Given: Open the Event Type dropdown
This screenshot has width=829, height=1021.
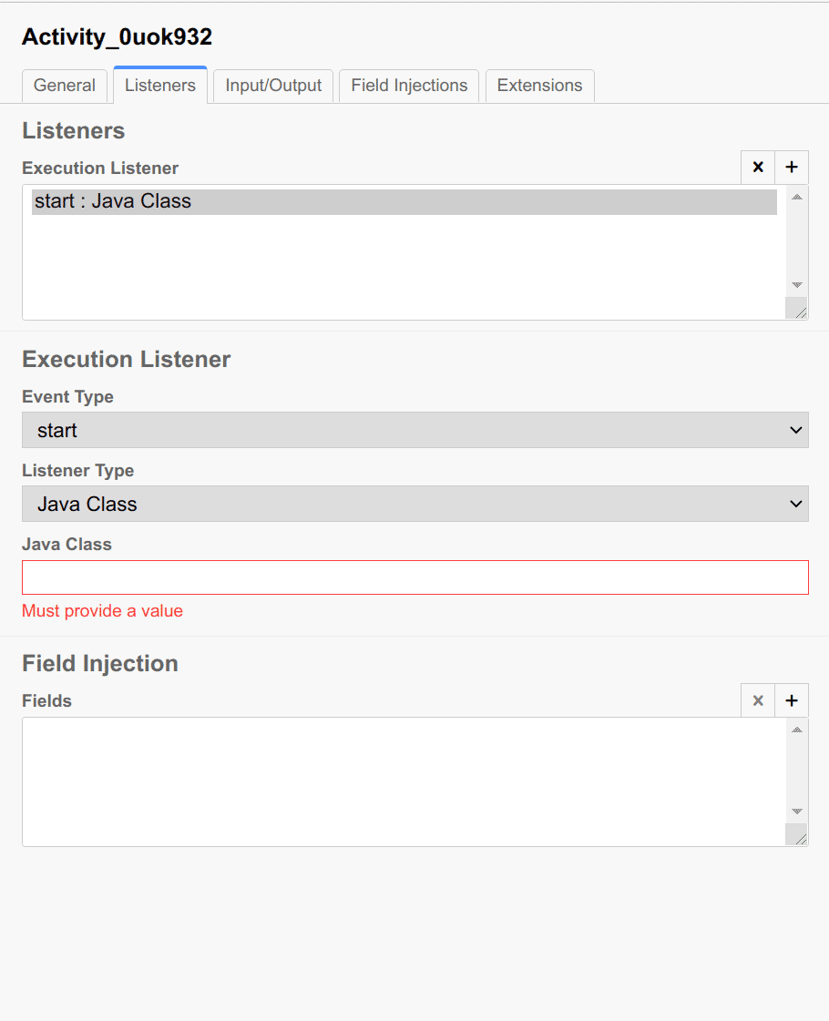Looking at the screenshot, I should 414,430.
